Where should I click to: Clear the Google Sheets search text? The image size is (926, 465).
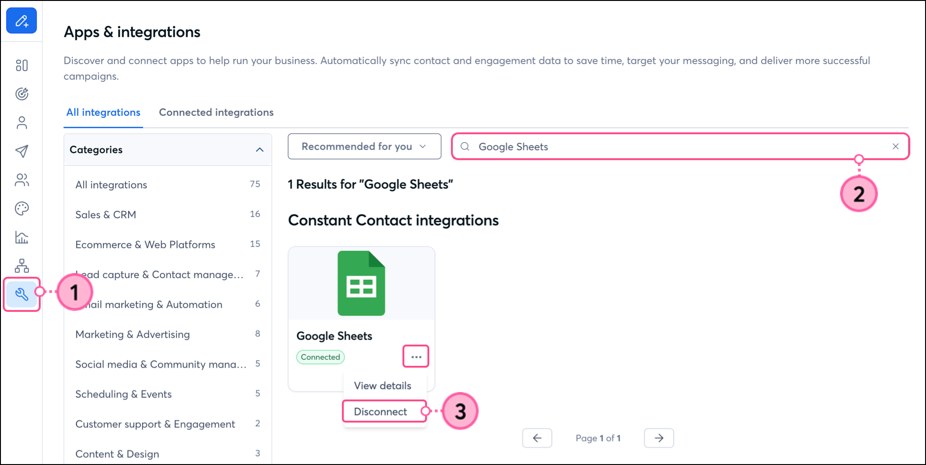(x=896, y=146)
